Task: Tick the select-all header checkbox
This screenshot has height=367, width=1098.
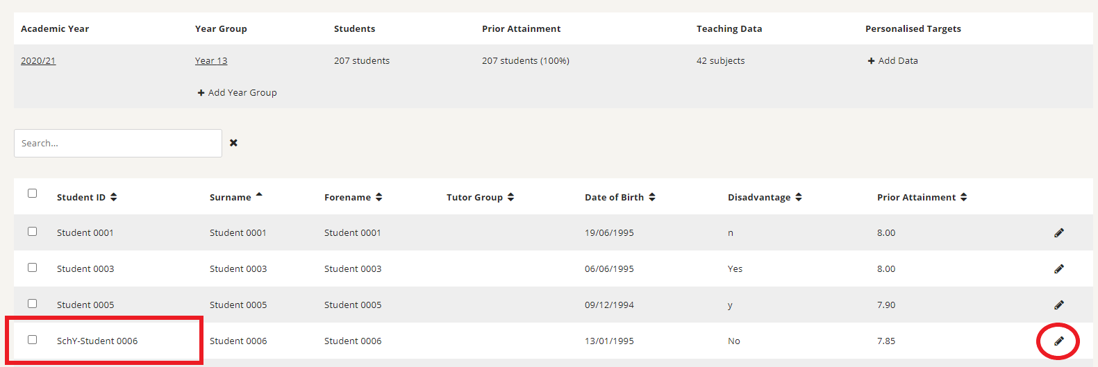Action: click(x=32, y=194)
